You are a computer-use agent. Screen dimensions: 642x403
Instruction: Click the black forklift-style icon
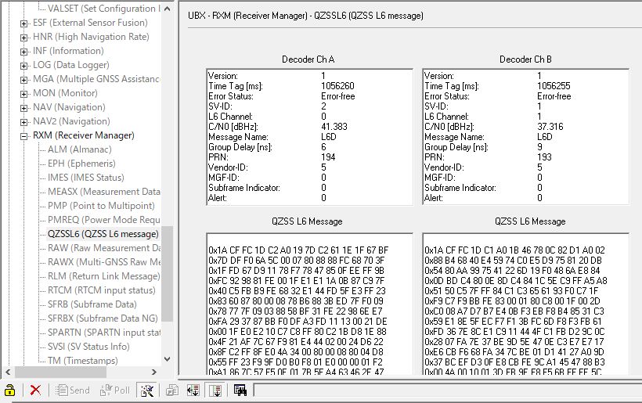click(x=240, y=390)
